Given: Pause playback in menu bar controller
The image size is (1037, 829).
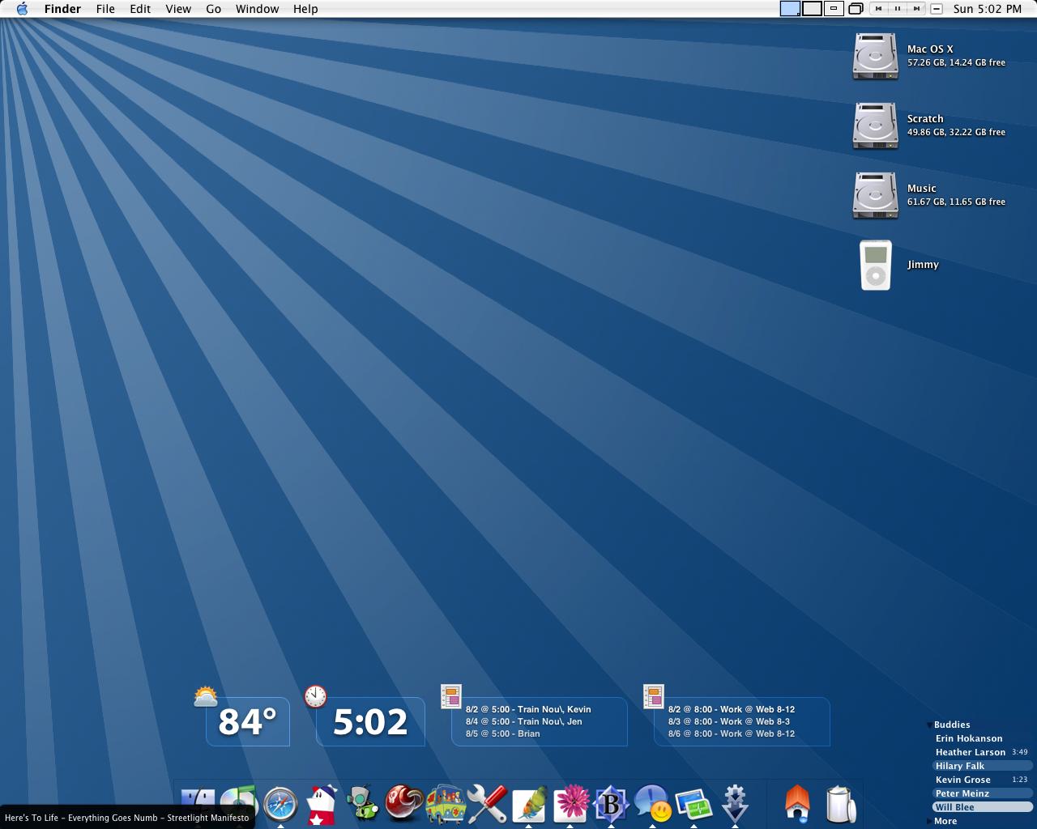Looking at the screenshot, I should click(898, 9).
